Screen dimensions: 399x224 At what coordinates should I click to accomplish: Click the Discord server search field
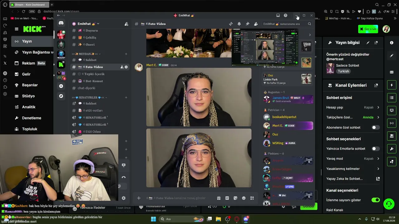coord(287,24)
